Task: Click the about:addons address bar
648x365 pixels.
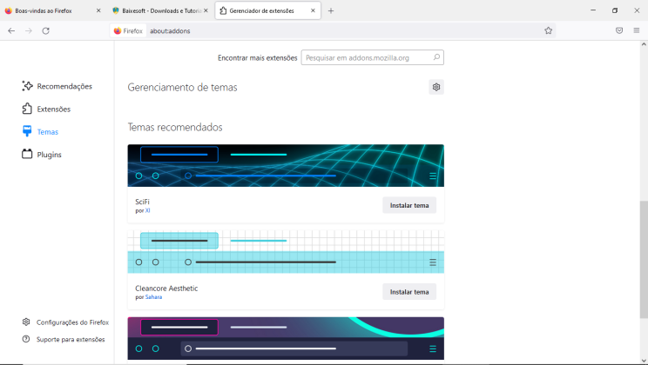Action: [x=331, y=31]
